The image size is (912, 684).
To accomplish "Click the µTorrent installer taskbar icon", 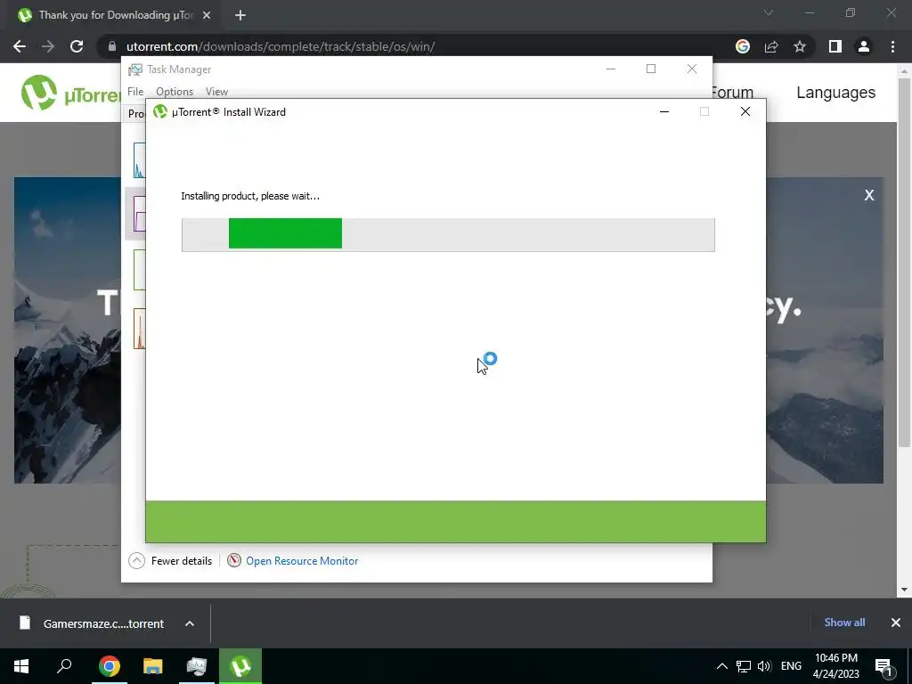I will [240, 666].
